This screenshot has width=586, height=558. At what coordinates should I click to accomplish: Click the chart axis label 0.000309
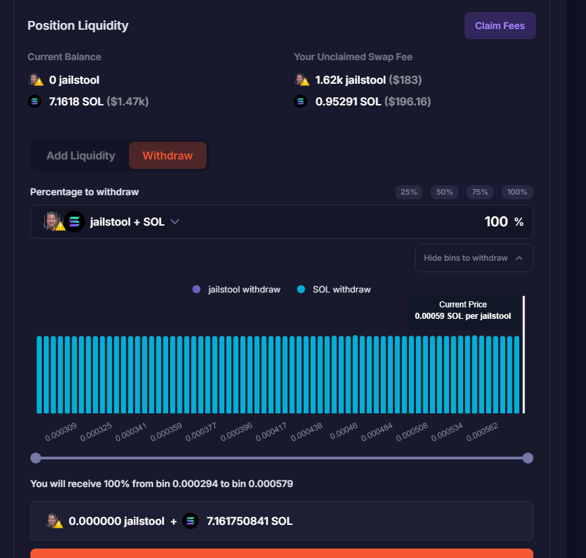coord(61,432)
